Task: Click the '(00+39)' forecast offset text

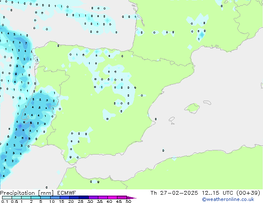Action: [248, 193]
